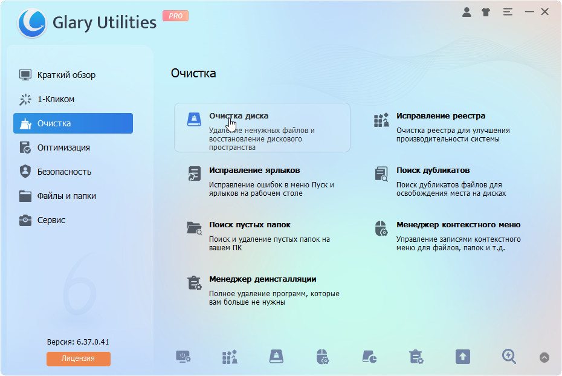562x376 pixels.
Task: Open the Безопасность sidebar section
Action: [64, 172]
